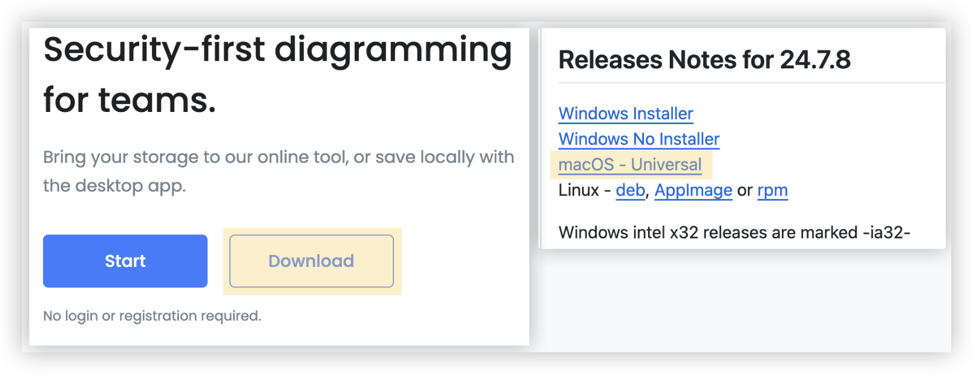Click the version number 24.7.8
The image size is (973, 374).
coord(815,60)
